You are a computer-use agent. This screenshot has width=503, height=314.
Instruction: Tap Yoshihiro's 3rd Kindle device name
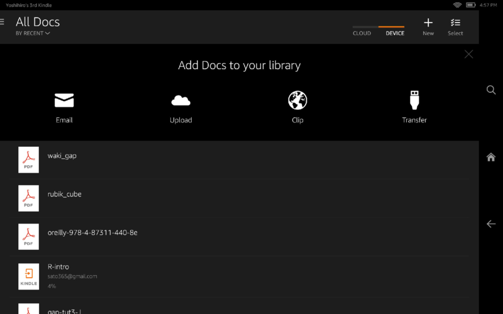click(28, 5)
